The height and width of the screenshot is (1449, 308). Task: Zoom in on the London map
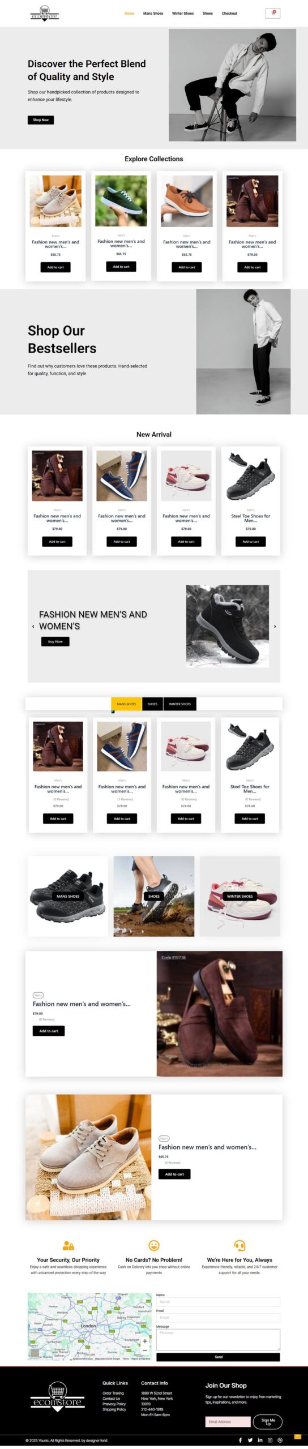click(145, 1341)
